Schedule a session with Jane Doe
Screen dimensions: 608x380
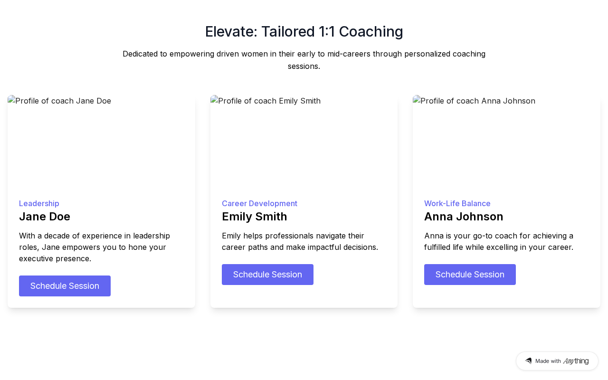tap(65, 286)
